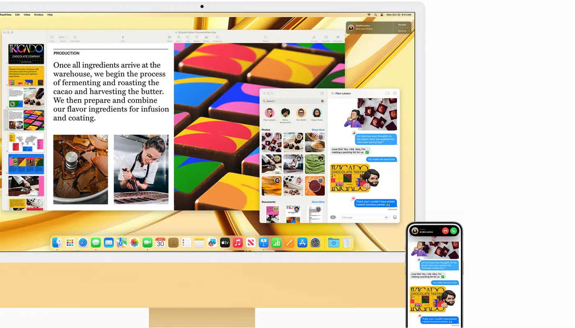575x328 pixels.
Task: Click the Wi-Fi icon in the menu bar
Action: click(369, 15)
